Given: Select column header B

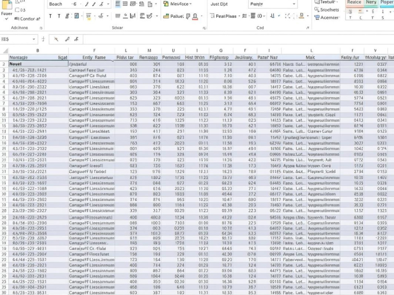Looking at the screenshot, I should (x=38, y=51).
